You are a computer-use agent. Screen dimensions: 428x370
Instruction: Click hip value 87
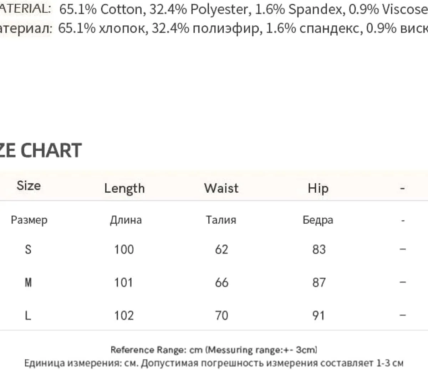point(319,282)
